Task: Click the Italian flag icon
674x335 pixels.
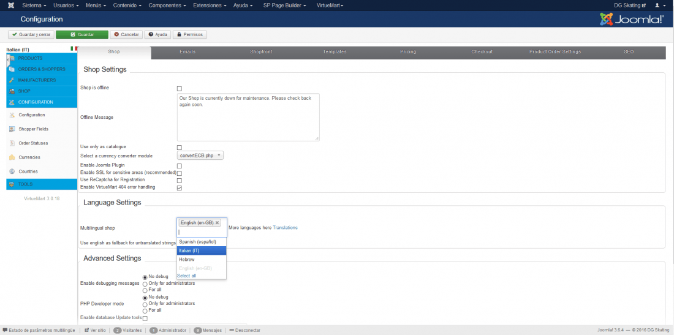Action: pyautogui.click(x=74, y=49)
